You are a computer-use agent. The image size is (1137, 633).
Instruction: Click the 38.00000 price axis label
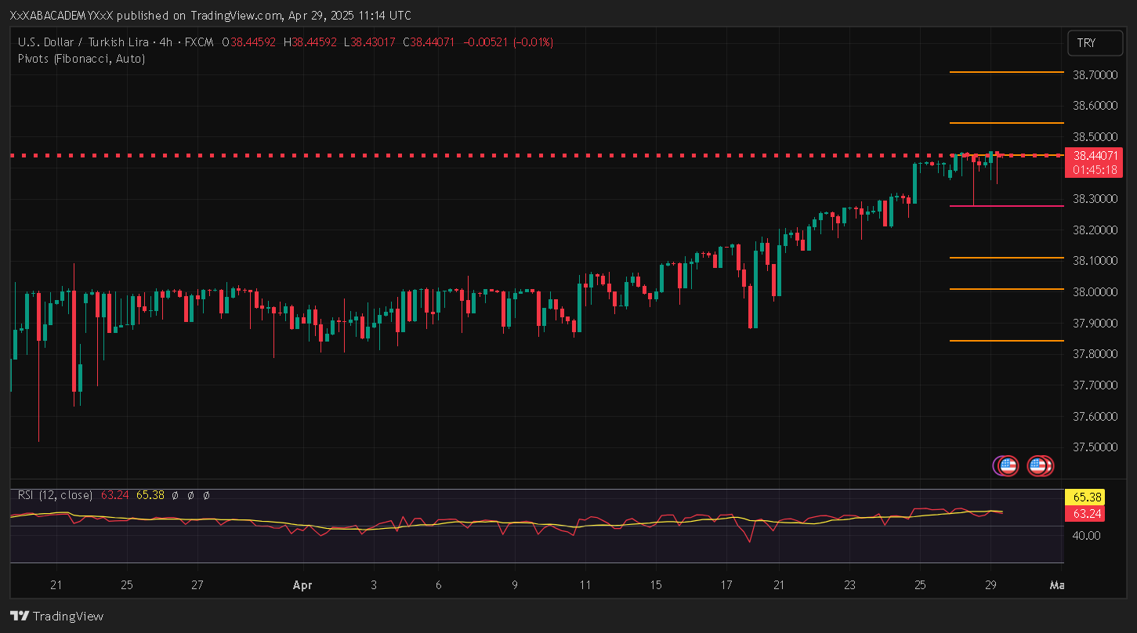click(1095, 292)
